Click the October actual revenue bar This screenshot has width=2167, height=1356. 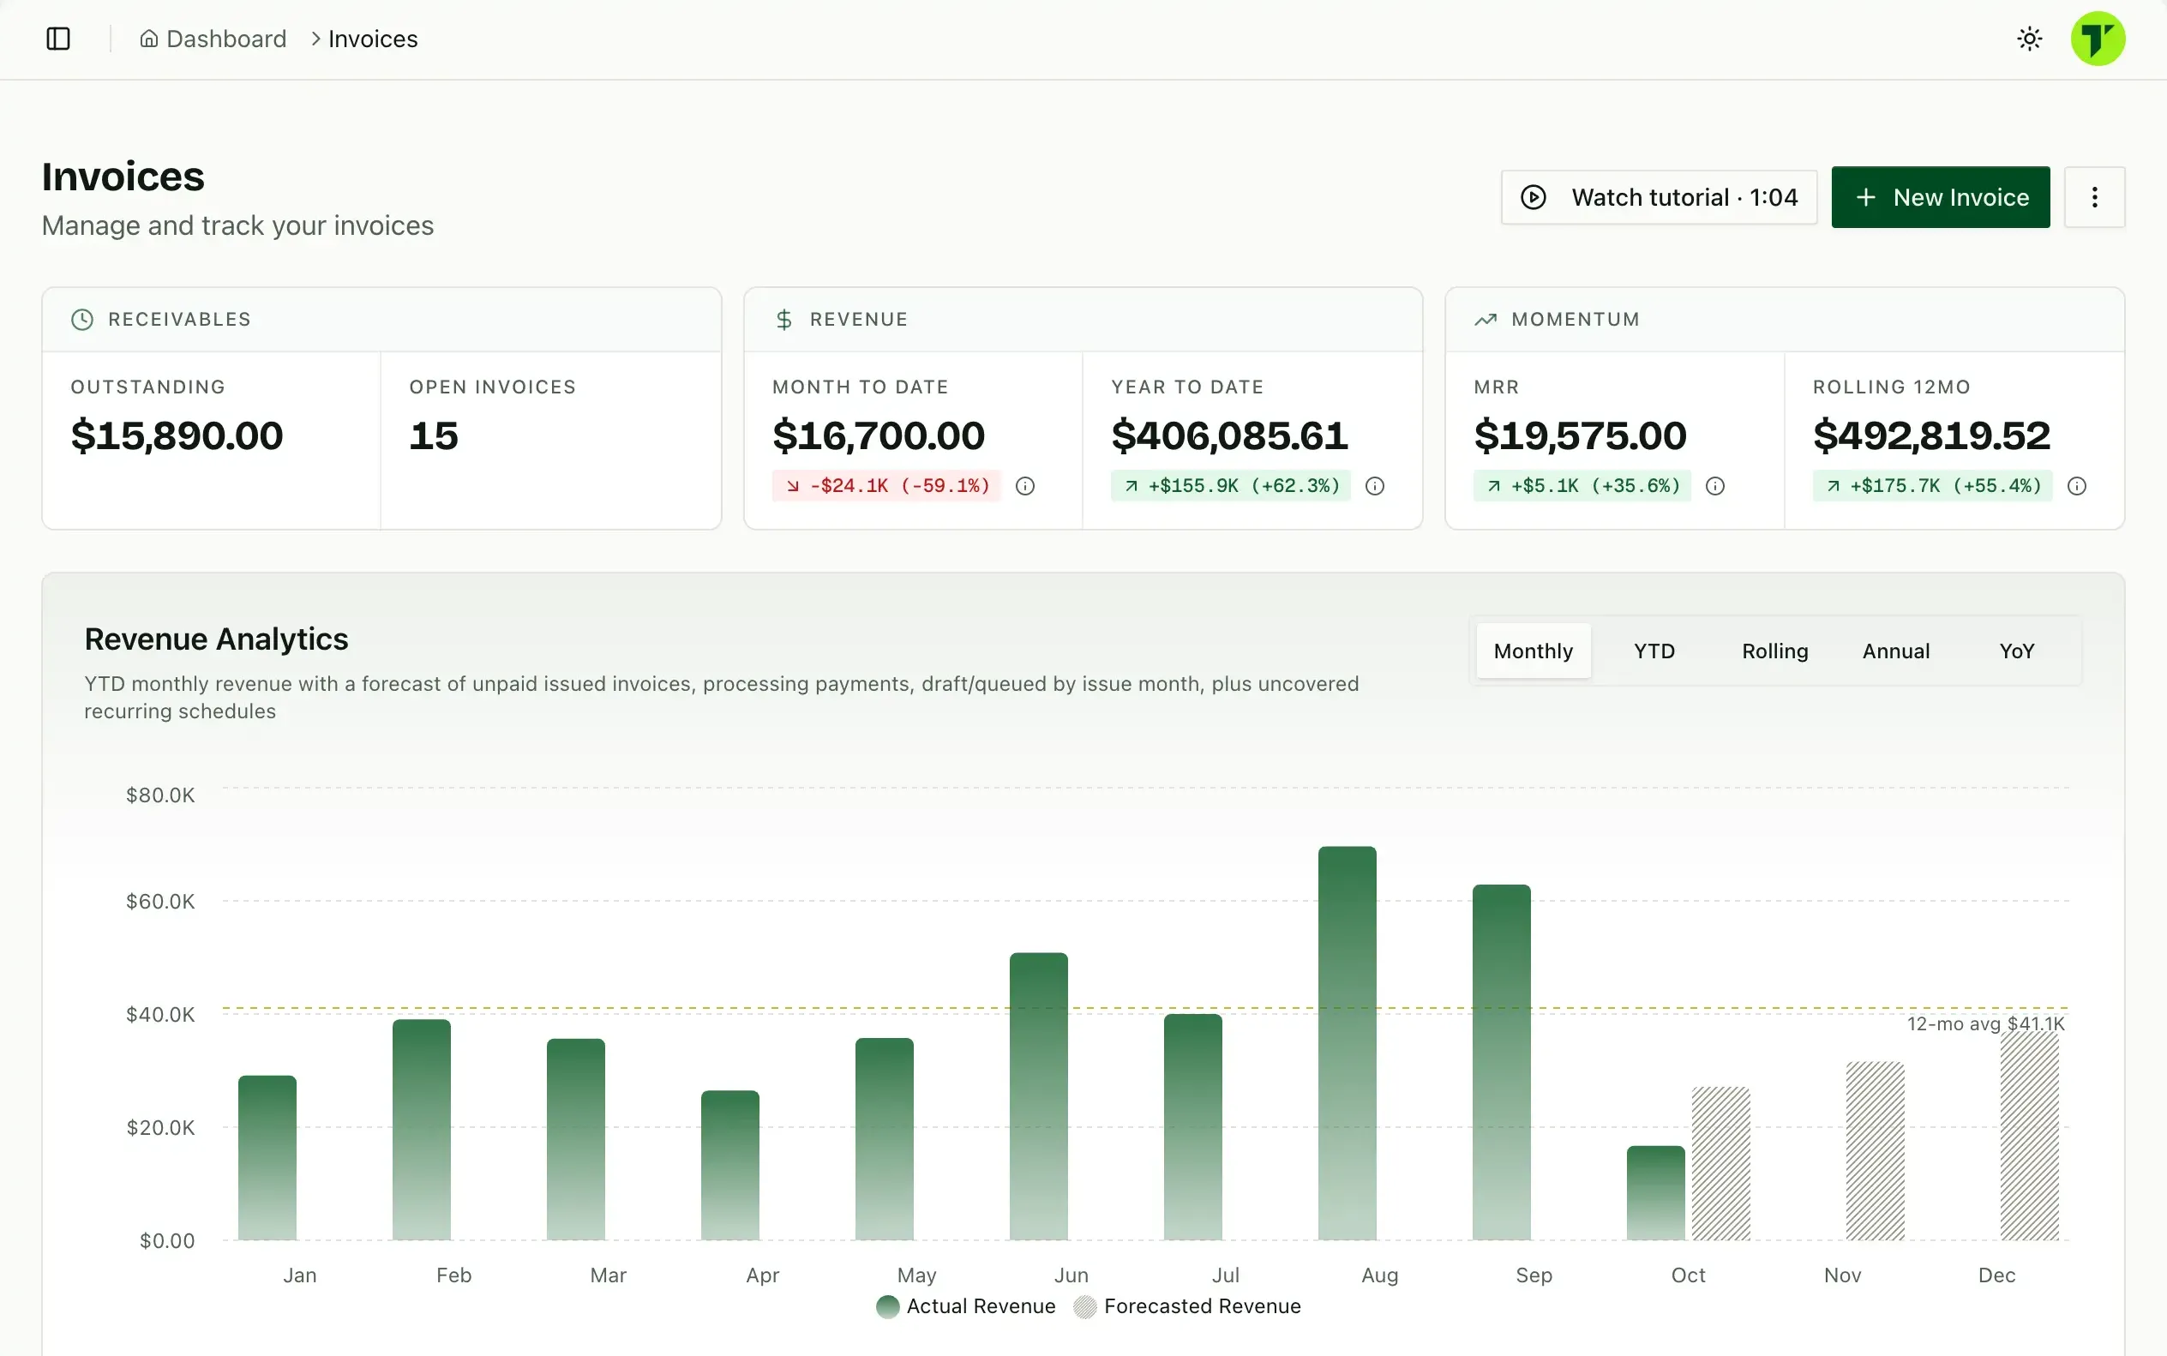[1656, 1194]
